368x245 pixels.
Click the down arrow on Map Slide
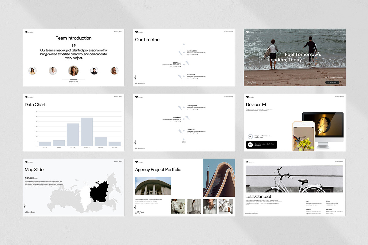coord(25,206)
